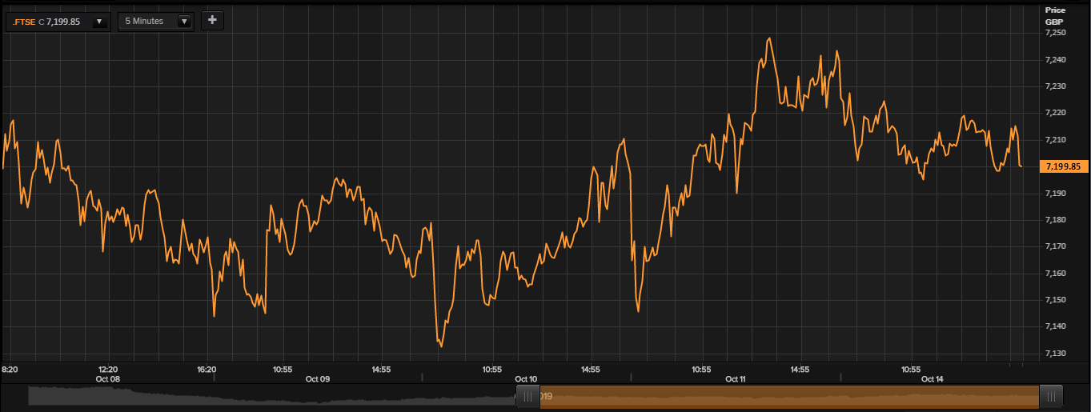Click the 12:20 time axis label
This screenshot has height=412, width=1091.
point(107,370)
